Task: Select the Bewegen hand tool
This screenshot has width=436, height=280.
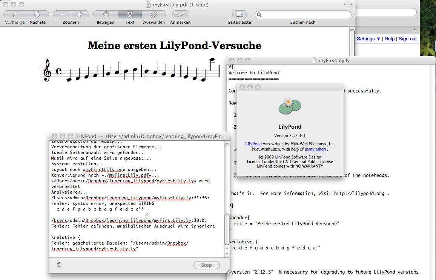Action: click(x=106, y=14)
